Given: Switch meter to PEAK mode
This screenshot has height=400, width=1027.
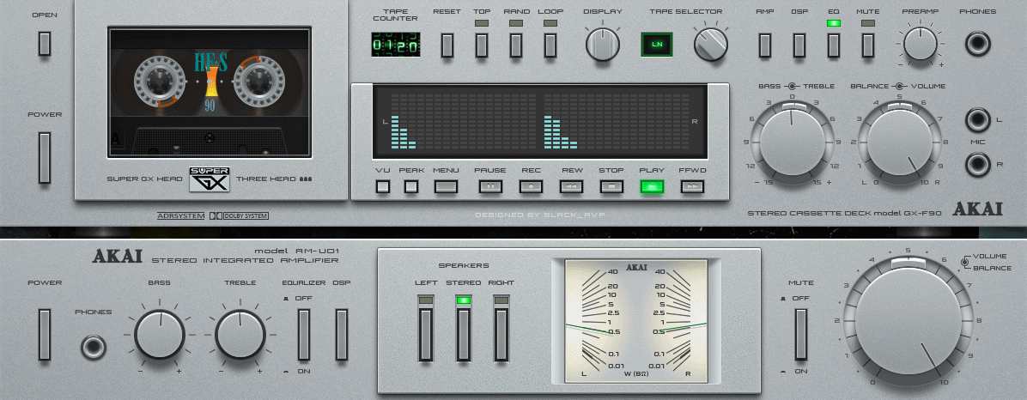Looking at the screenshot, I should coord(411,185).
